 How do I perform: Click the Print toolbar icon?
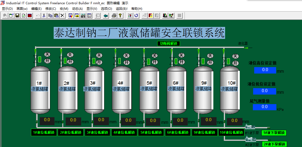(x=114, y=16)
